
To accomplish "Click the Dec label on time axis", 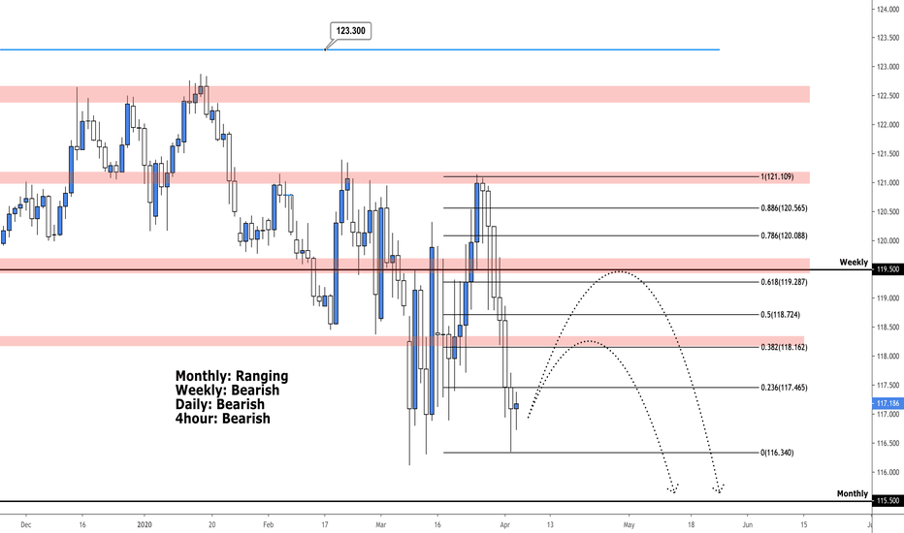I will coord(25,525).
